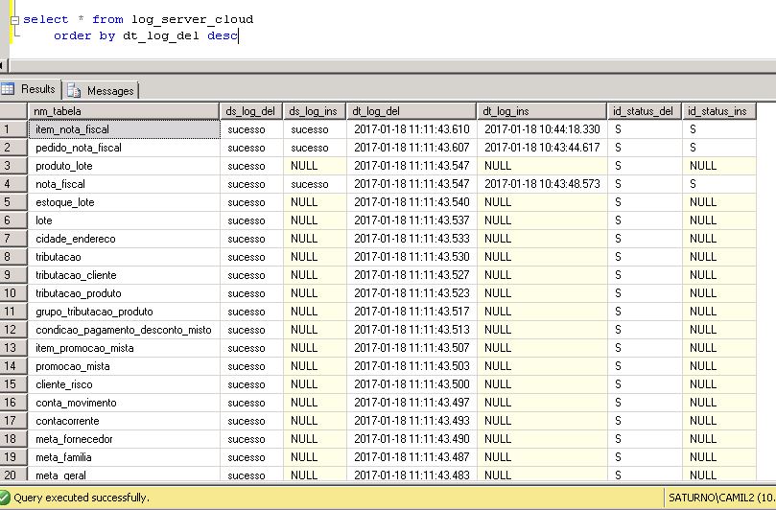Select the nm_tabela column header
The width and height of the screenshot is (776, 510).
click(123, 111)
